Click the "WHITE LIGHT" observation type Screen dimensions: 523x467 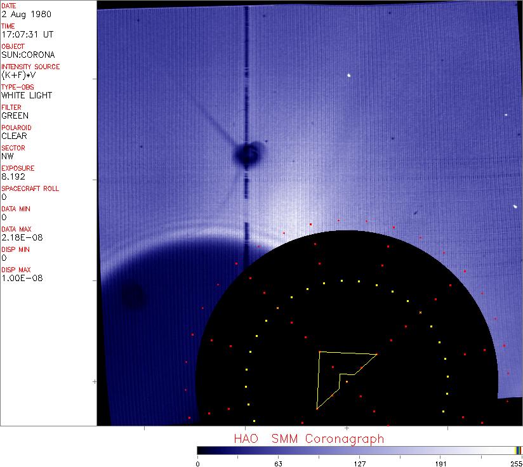[x=27, y=95]
